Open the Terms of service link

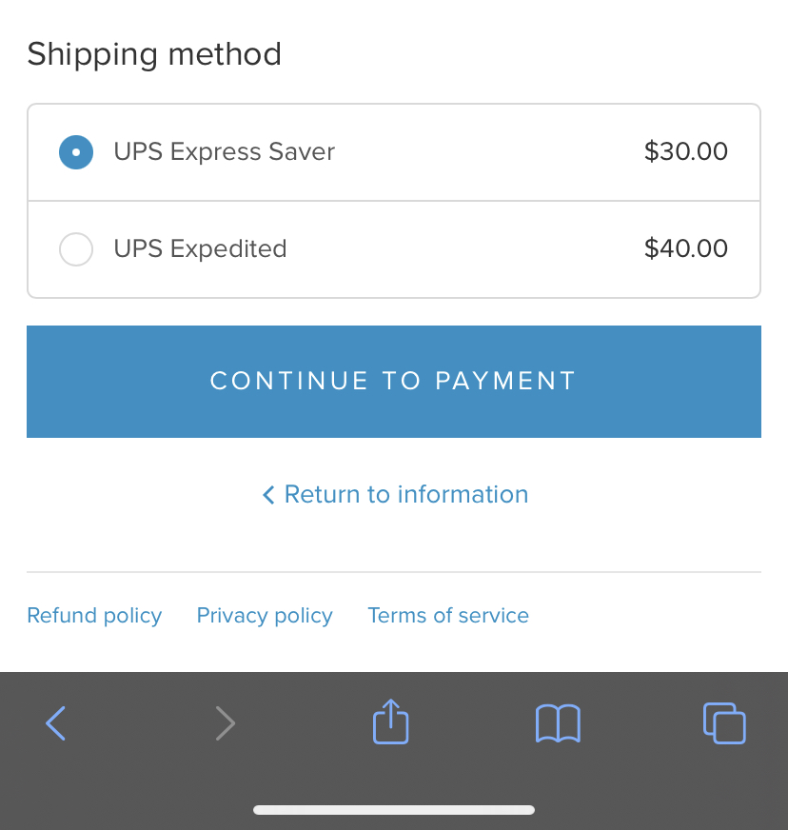pyautogui.click(x=448, y=616)
